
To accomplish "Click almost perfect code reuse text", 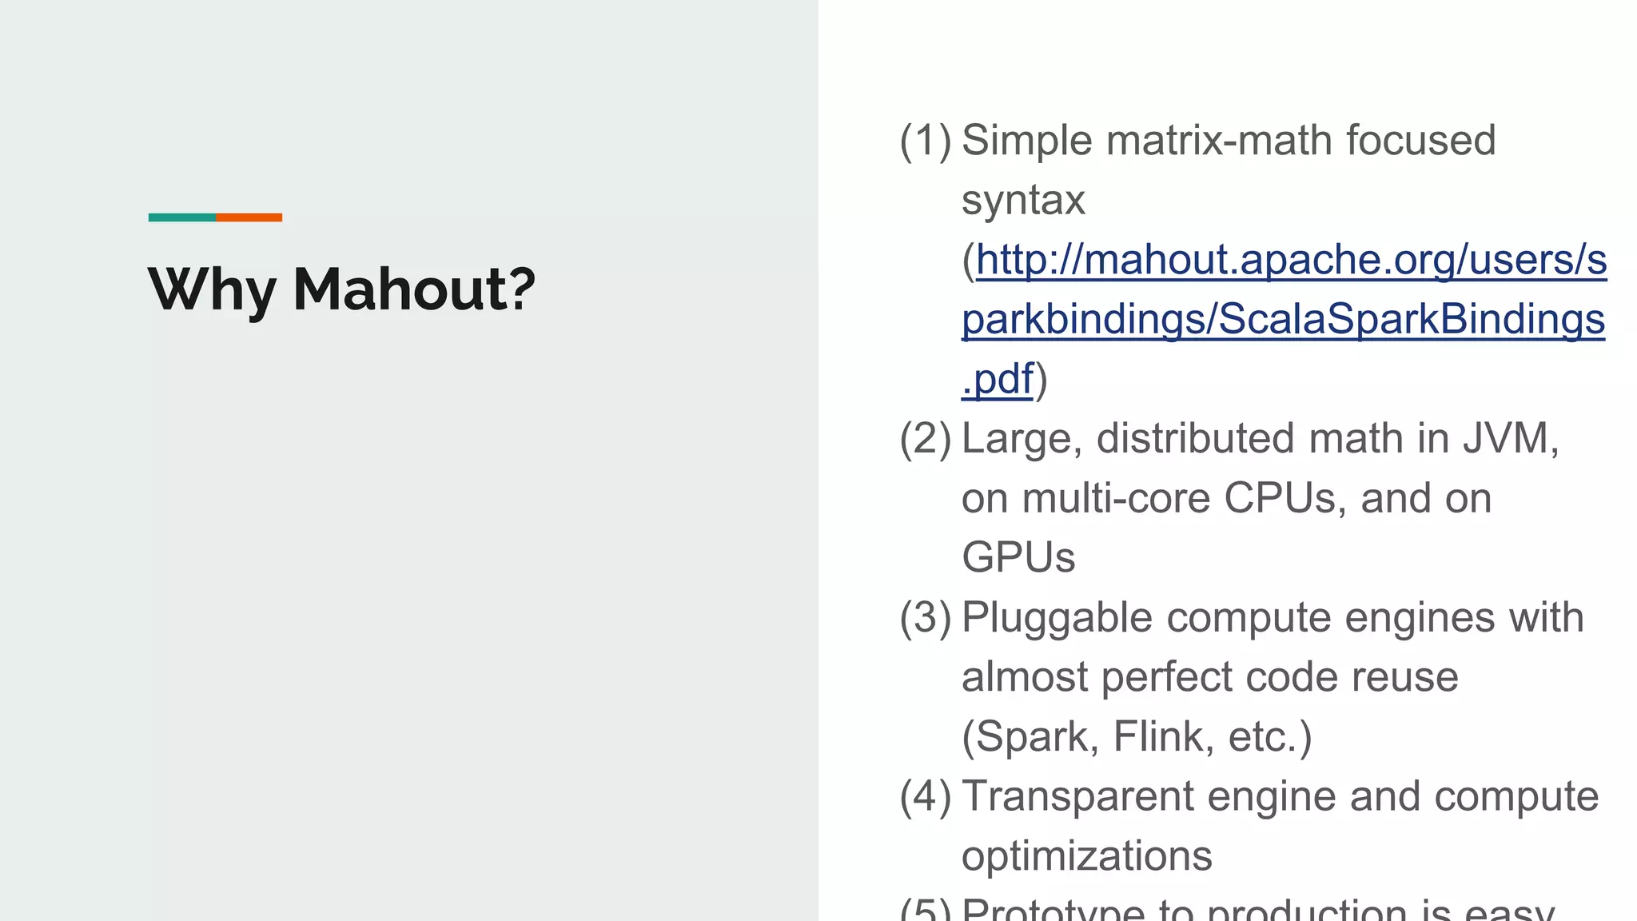I will pos(1210,677).
